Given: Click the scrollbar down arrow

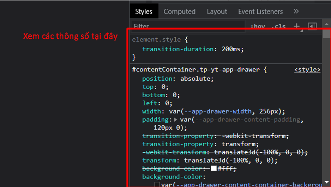Looking at the screenshot, I should coord(327,182).
